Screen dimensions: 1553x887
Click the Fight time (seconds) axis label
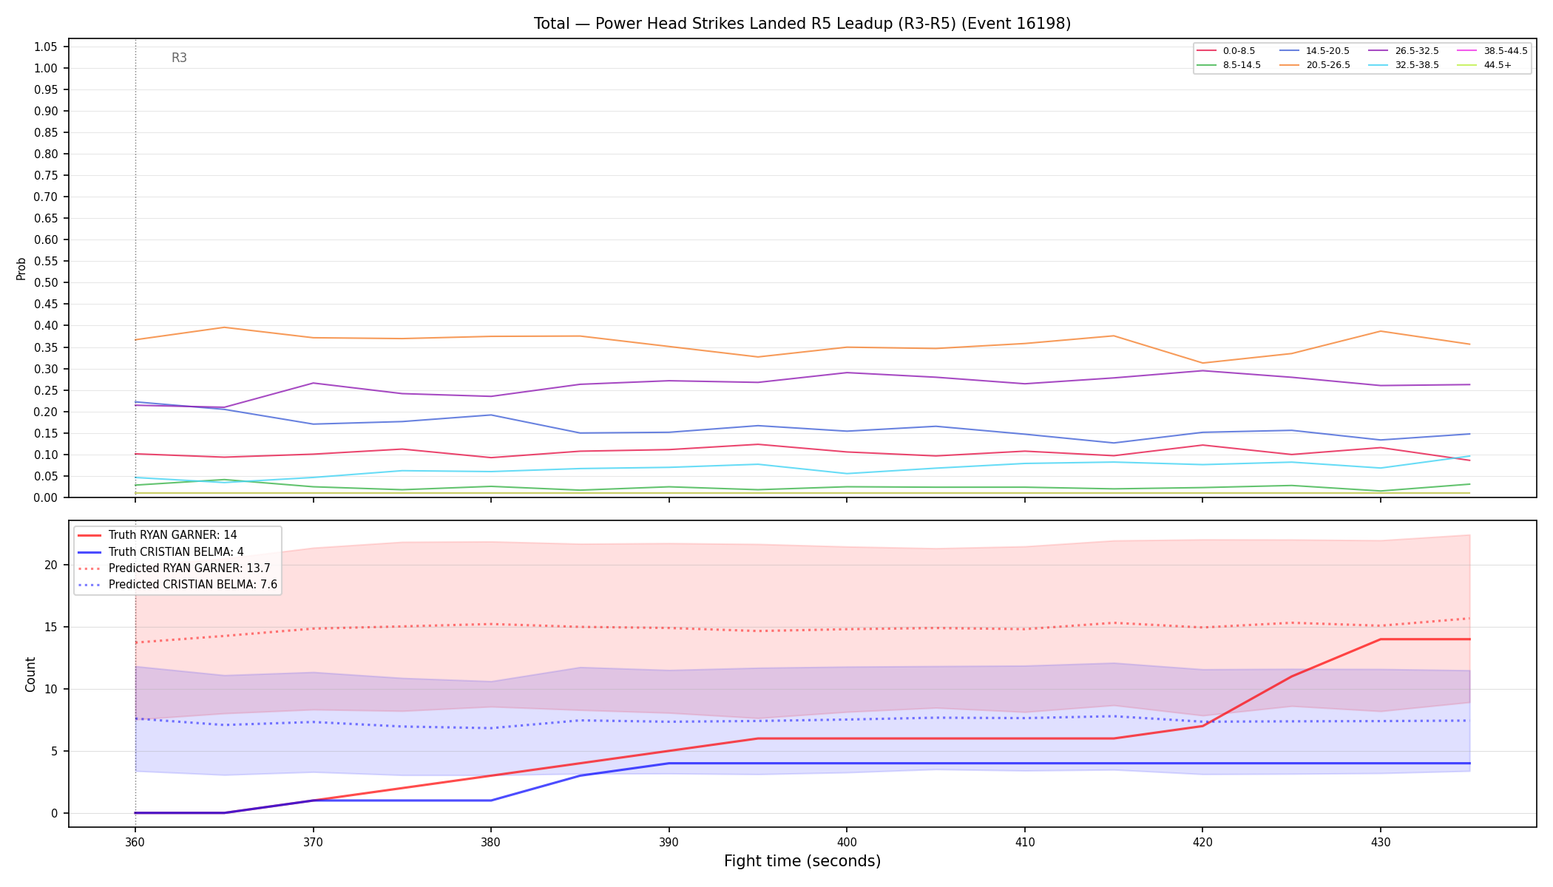click(x=802, y=861)
